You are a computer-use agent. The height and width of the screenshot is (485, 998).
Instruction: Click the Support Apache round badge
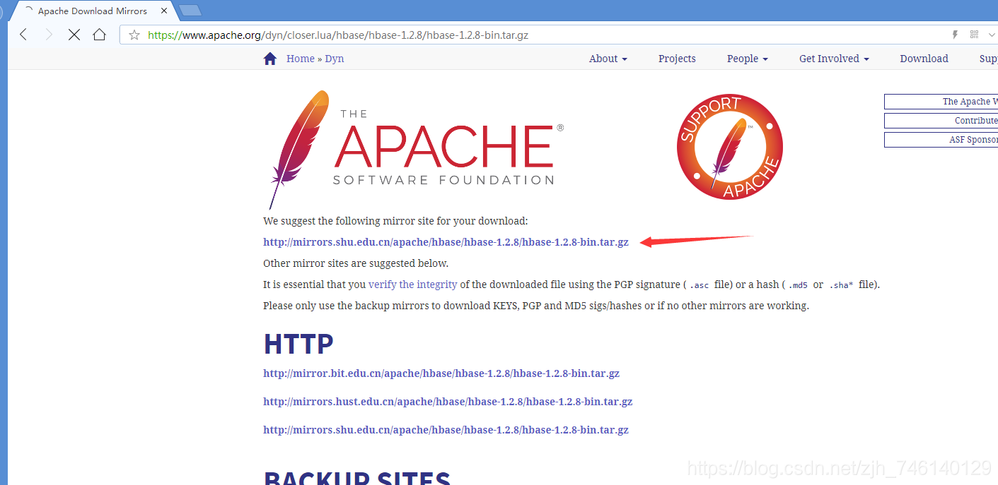[x=730, y=147]
